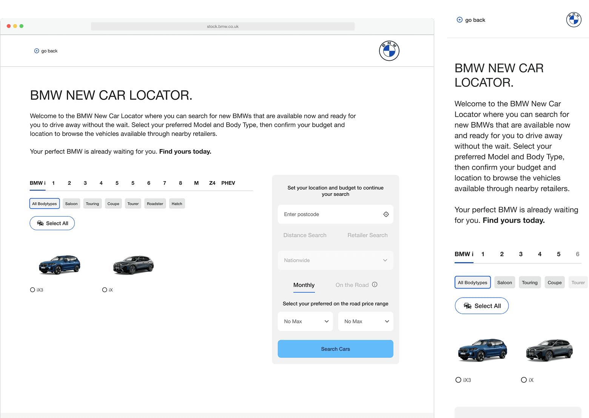
Task: Toggle Saloon filter in mobile view
Action: click(505, 283)
